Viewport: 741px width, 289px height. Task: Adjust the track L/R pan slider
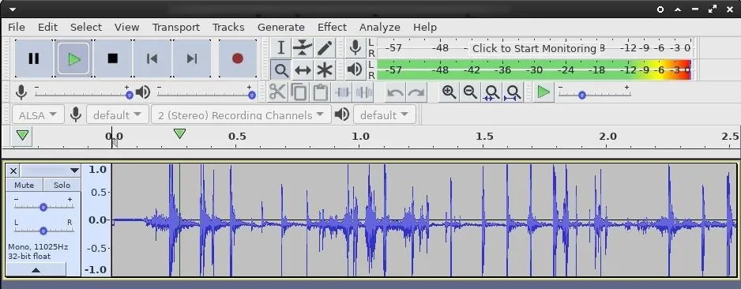(x=43, y=231)
